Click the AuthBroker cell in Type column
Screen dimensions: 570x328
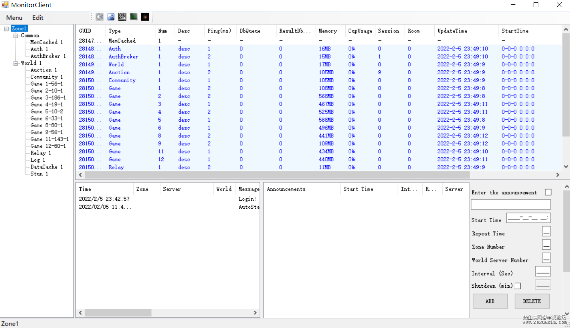point(123,57)
